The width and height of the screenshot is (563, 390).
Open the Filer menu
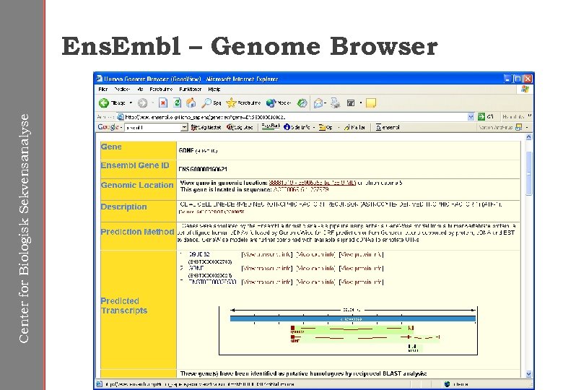pyautogui.click(x=103, y=89)
